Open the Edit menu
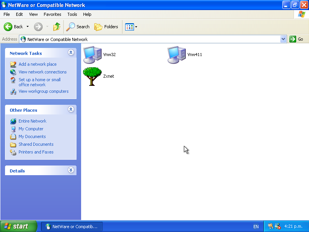 coord(19,14)
